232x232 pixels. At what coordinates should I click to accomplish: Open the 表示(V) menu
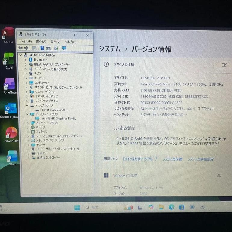coord(55,42)
